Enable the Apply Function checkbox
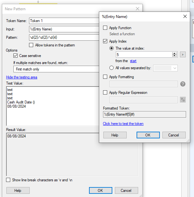 tap(105, 28)
